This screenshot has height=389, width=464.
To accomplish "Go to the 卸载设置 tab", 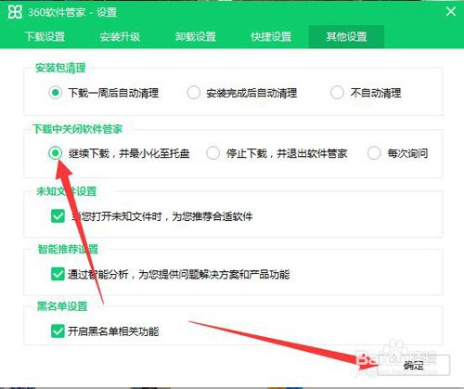I will click(x=196, y=36).
